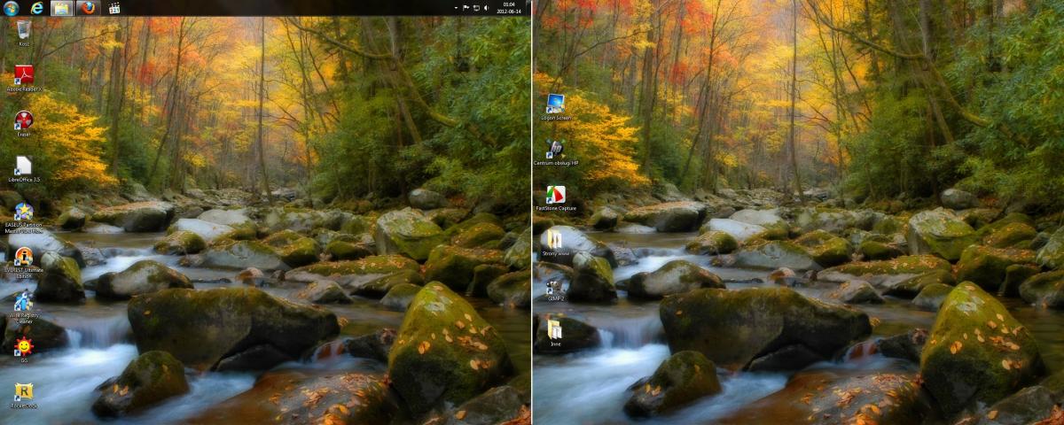
Task: Open the Windows Start orb
Action: click(x=12, y=8)
